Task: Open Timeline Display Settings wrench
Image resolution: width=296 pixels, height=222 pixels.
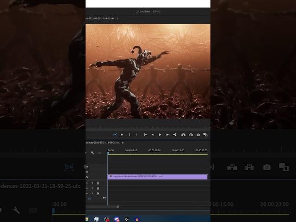Action: click(x=92, y=153)
